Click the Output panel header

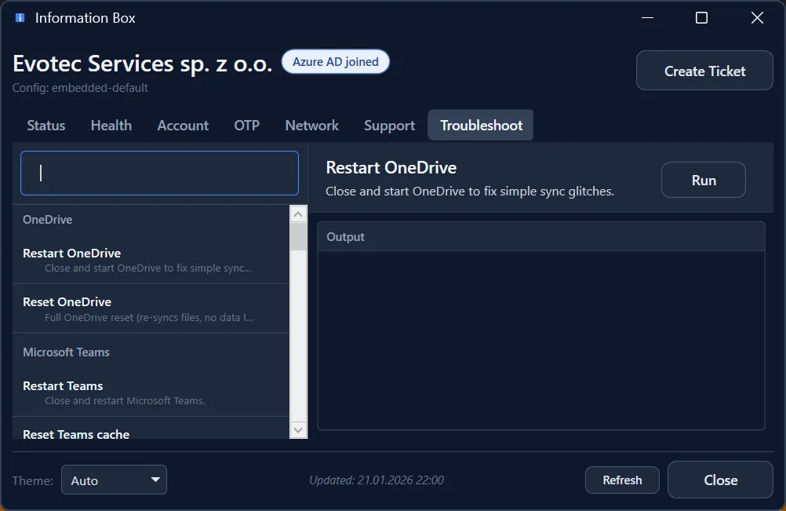(x=541, y=237)
